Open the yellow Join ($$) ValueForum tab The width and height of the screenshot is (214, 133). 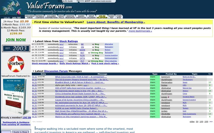click(102, 17)
